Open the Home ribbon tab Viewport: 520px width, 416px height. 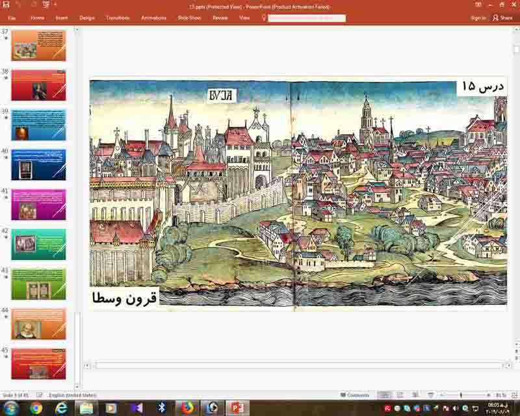pyautogui.click(x=38, y=18)
